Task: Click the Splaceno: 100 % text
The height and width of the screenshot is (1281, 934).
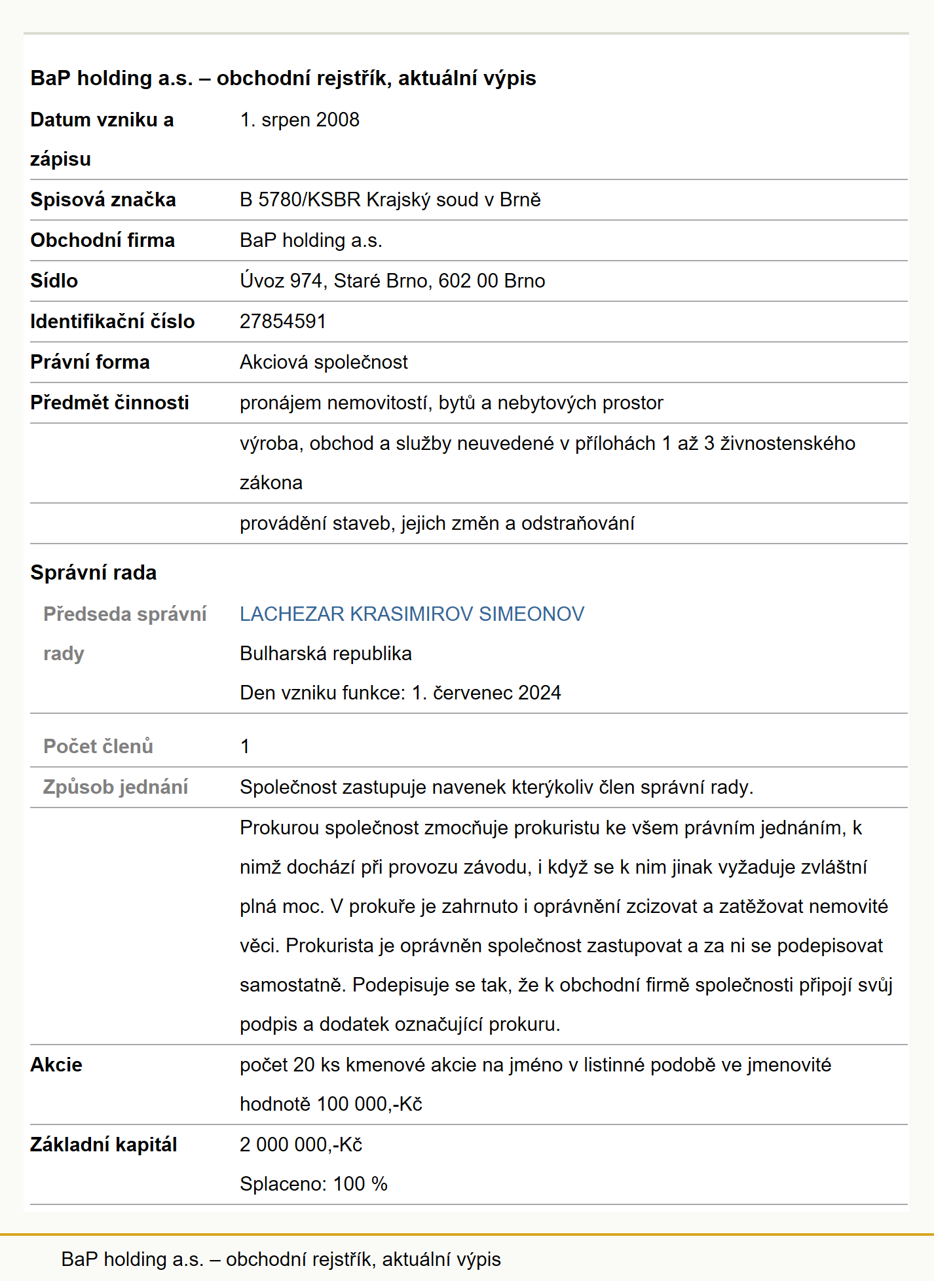Action: pyautogui.click(x=314, y=1184)
